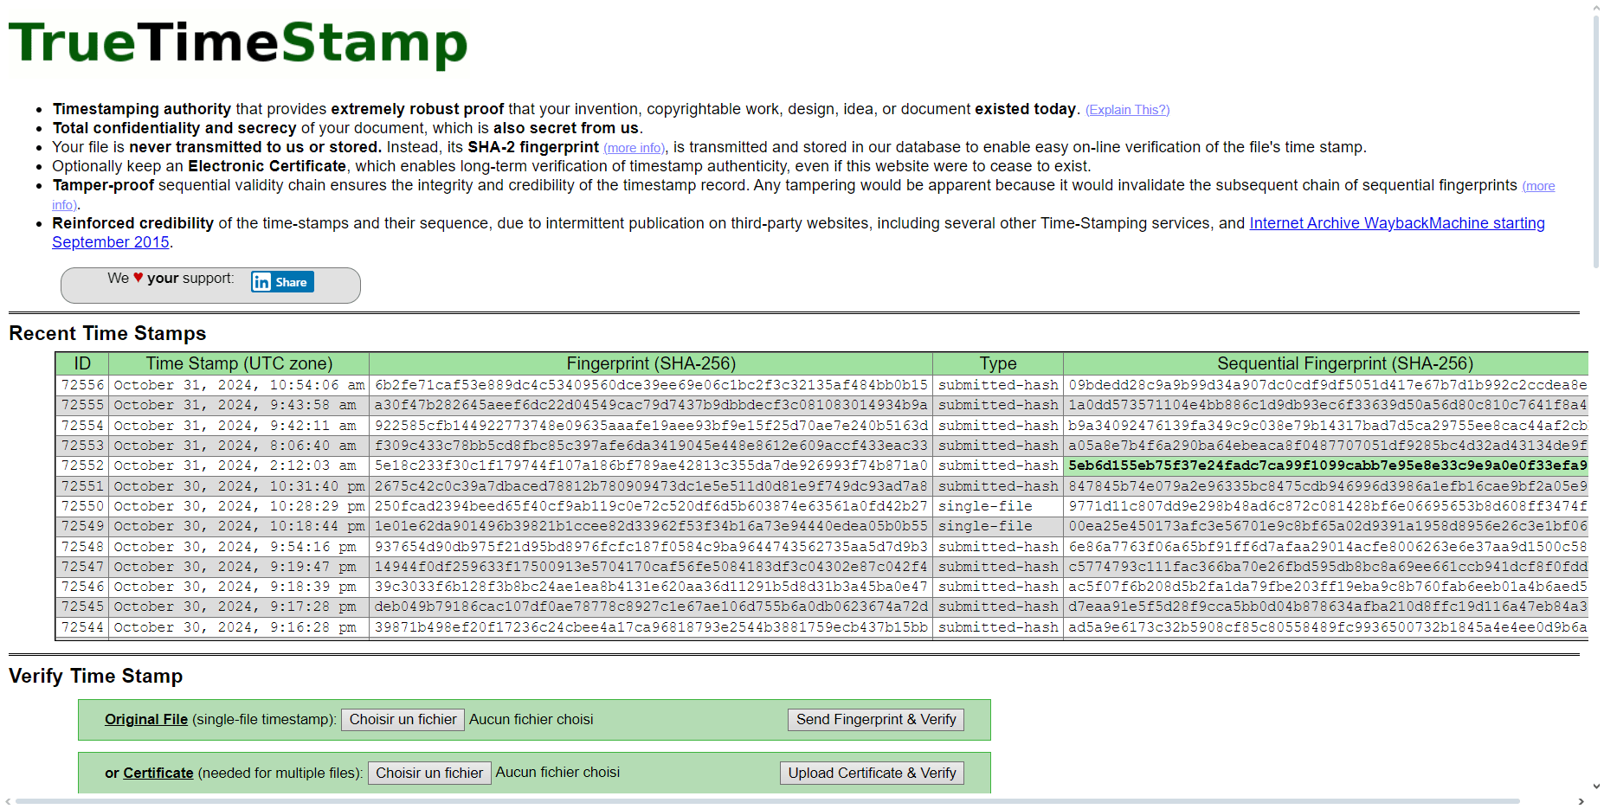Click fingerprint starting with a30f47b282645aee
This screenshot has height=809, width=1604.
651,405
